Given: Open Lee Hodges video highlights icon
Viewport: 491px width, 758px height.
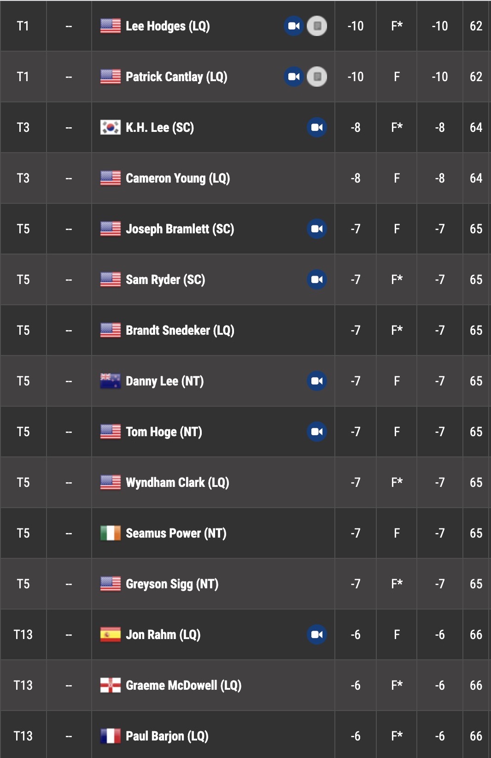Looking at the screenshot, I should pyautogui.click(x=294, y=26).
